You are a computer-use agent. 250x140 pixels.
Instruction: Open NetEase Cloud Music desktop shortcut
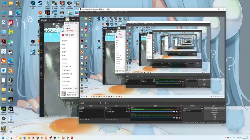click(11, 23)
